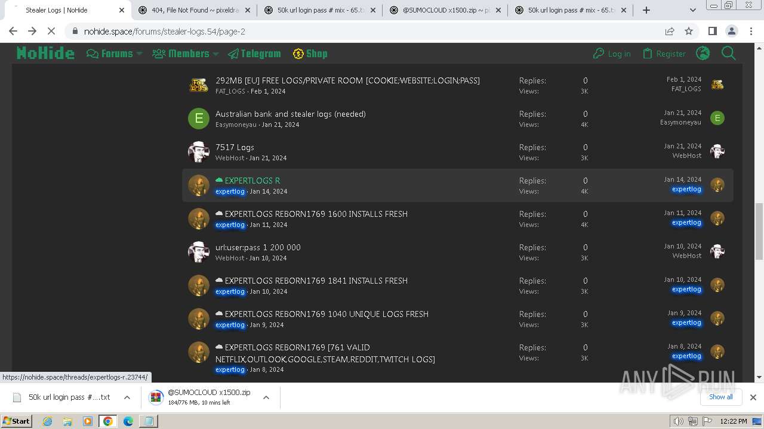Click the share page icon
Screen dimensions: 764x429
click(x=670, y=31)
